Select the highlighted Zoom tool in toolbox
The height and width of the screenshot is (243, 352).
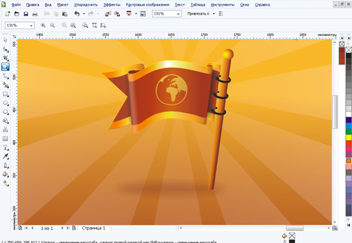(x=5, y=67)
